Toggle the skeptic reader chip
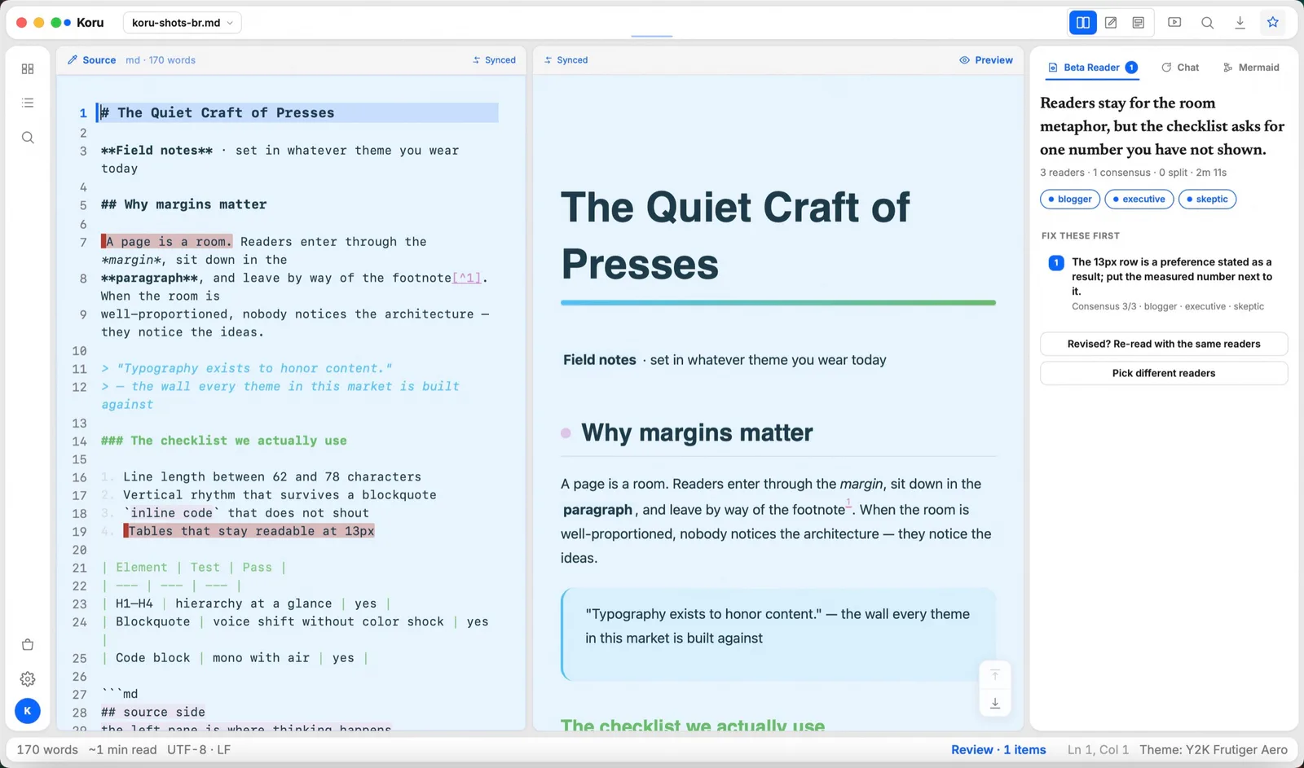 [1207, 200]
